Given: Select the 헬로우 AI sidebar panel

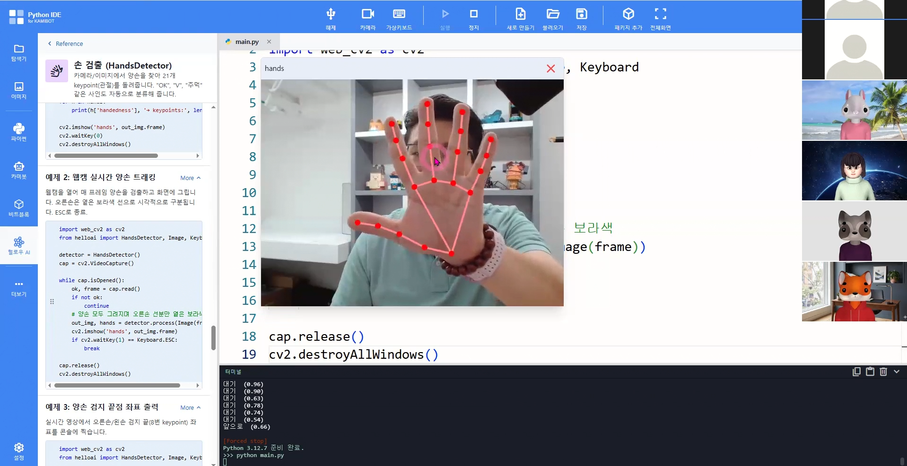Looking at the screenshot, I should tap(19, 246).
